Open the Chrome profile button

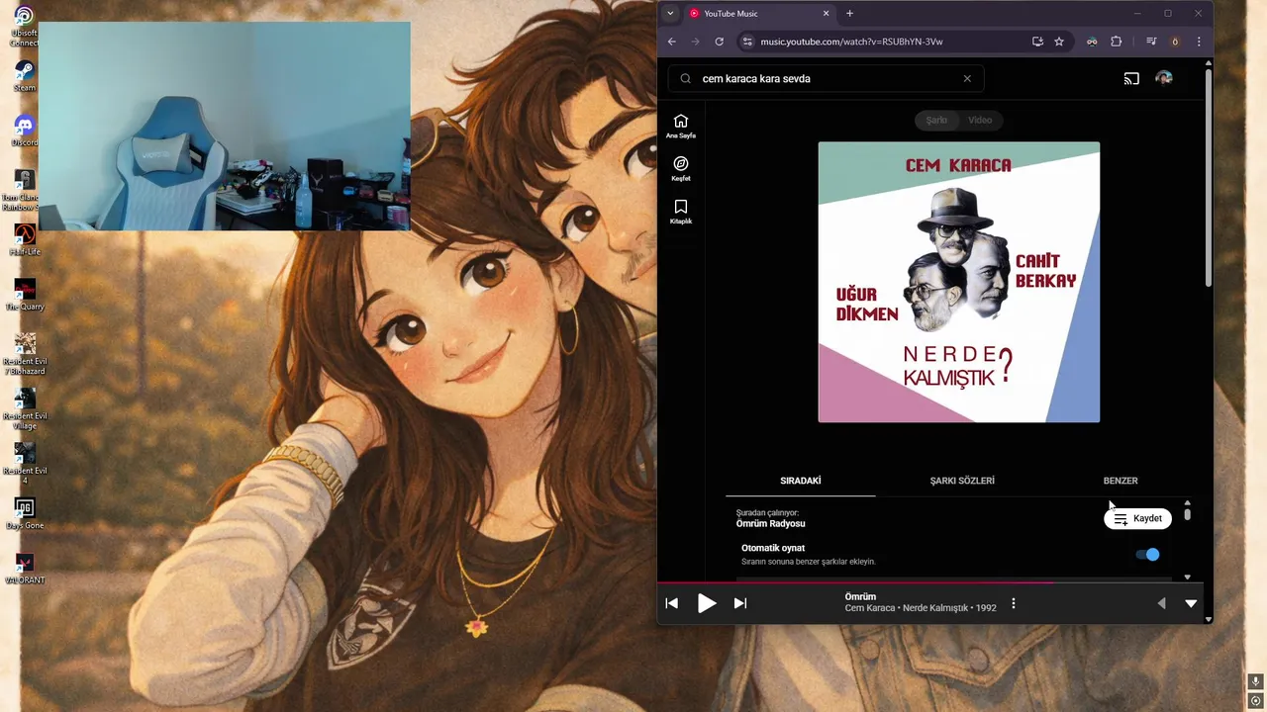pyautogui.click(x=1175, y=42)
